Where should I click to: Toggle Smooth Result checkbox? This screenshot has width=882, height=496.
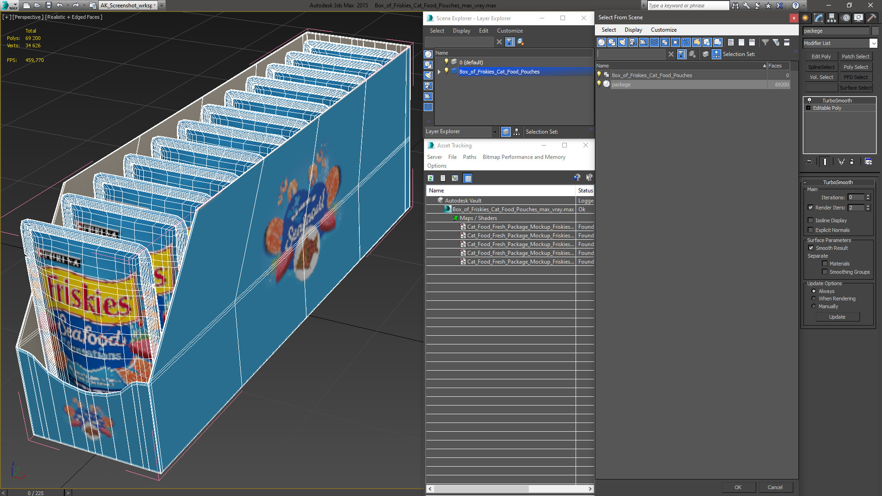[x=811, y=248]
